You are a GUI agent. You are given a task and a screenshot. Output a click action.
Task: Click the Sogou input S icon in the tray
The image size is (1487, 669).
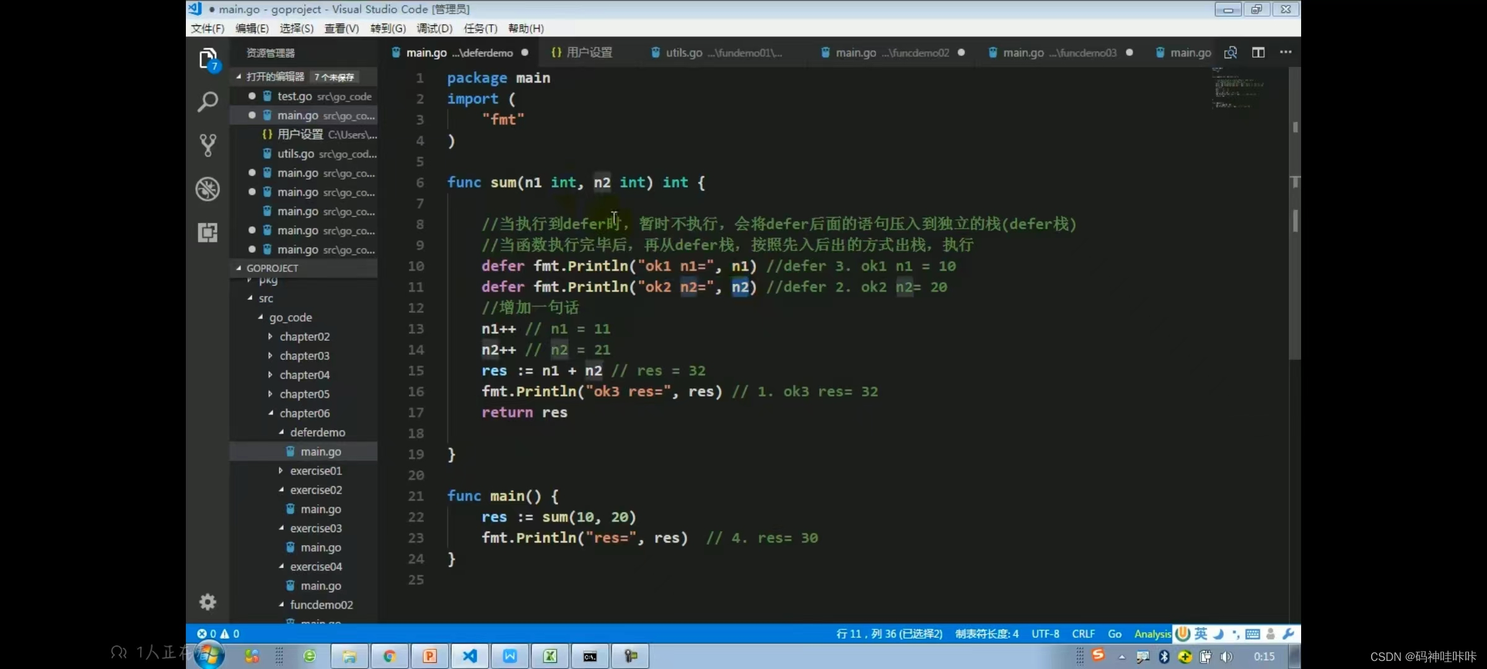coord(1099,655)
